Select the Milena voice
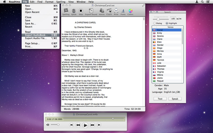The image size is (213, 133). 167,75
